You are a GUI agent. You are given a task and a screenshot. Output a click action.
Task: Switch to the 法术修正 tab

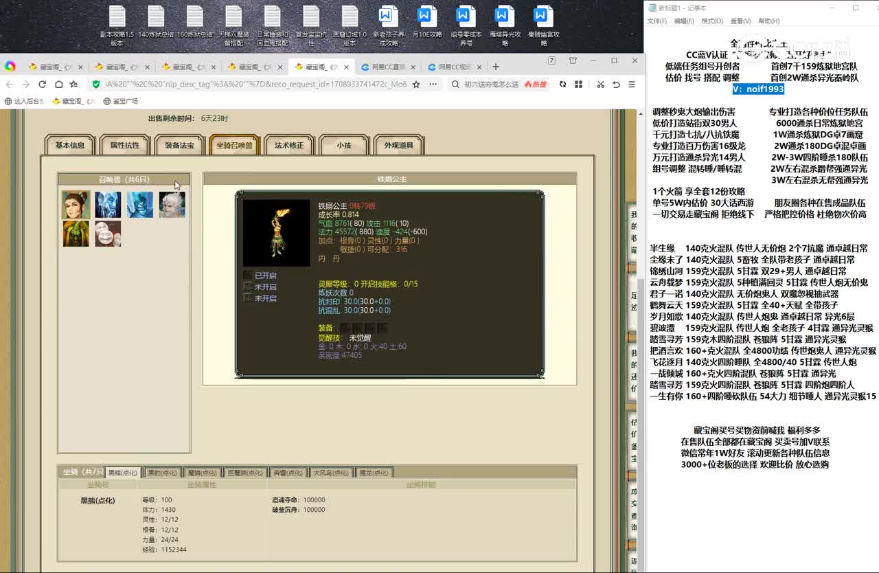(289, 146)
